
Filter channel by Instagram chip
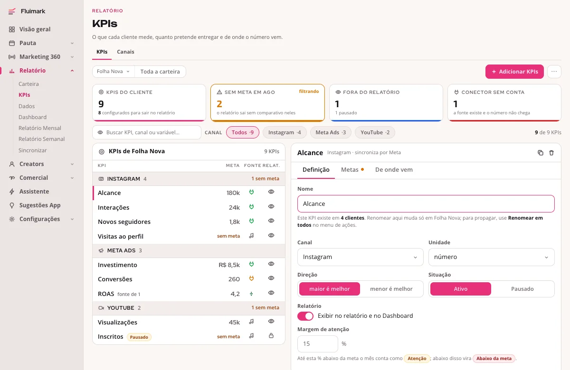pyautogui.click(x=285, y=132)
